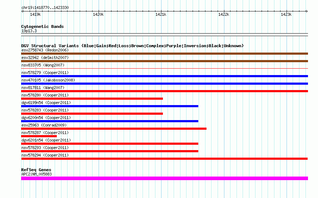Select the nsv470105 (Jakobsson2008) label
This screenshot has height=198, width=318.
(48, 80)
